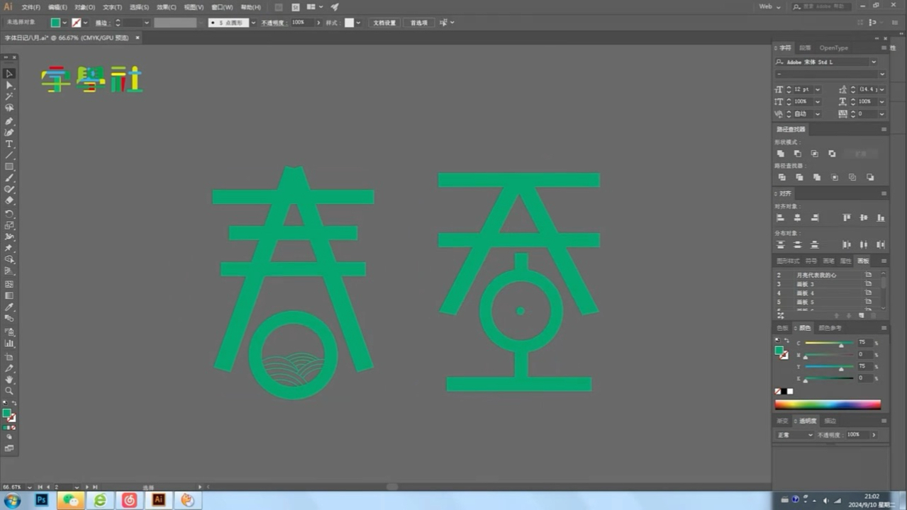
Task: Swap fill and stroke in Color panel
Action: tap(786, 341)
